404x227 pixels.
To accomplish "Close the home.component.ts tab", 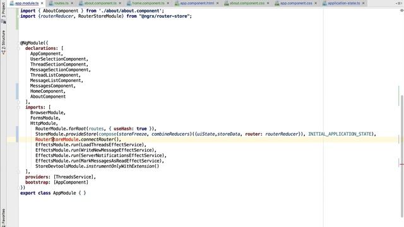I will tap(168, 3).
